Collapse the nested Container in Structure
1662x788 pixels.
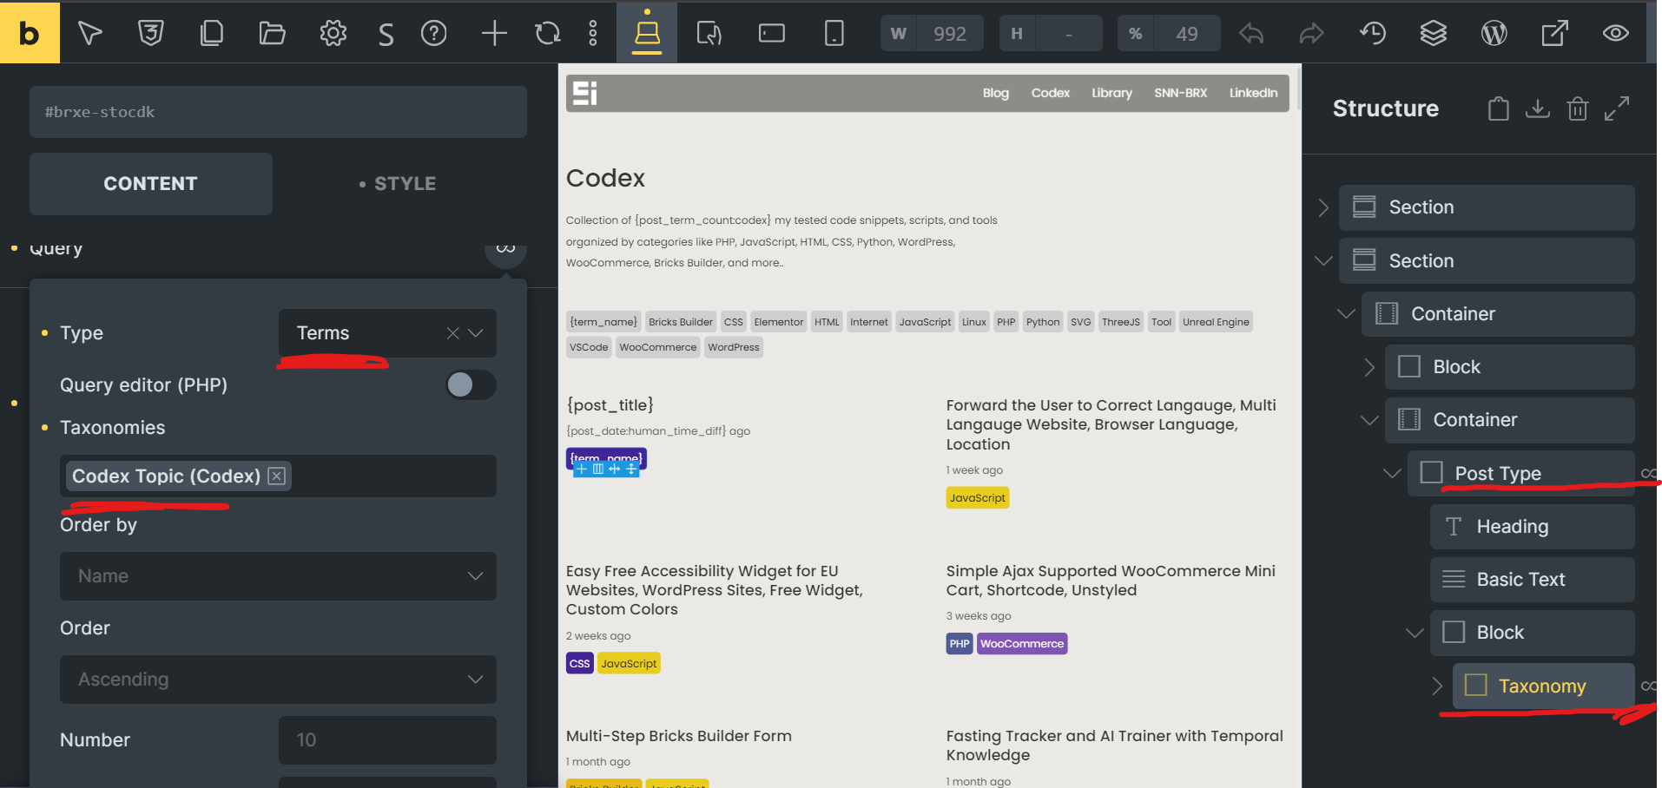point(1369,420)
